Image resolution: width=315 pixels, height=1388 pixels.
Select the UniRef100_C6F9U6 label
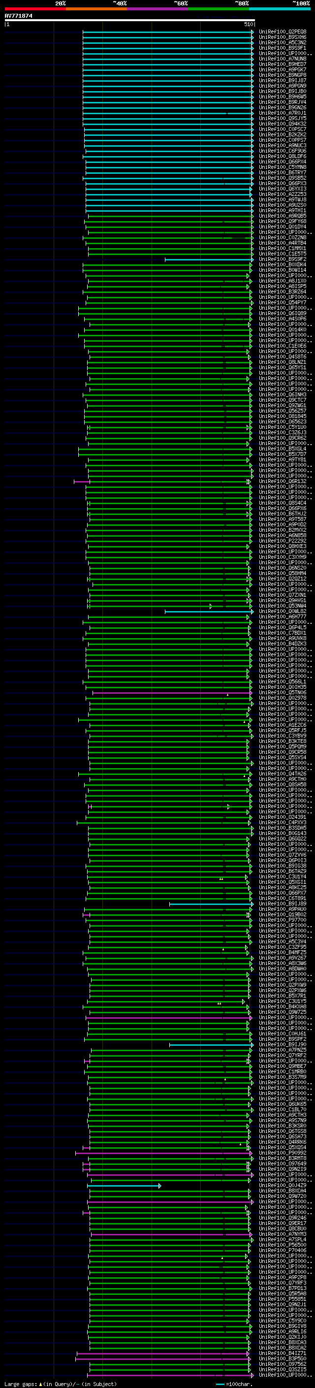coord(283,151)
